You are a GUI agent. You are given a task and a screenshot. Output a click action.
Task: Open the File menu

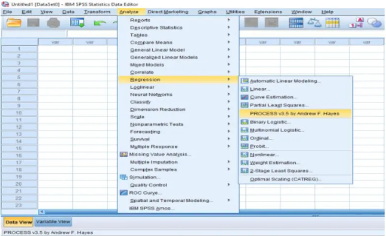pyautogui.click(x=7, y=12)
